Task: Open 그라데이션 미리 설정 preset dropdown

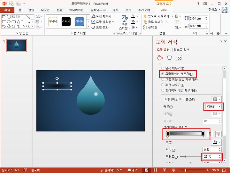Action: tap(216, 99)
